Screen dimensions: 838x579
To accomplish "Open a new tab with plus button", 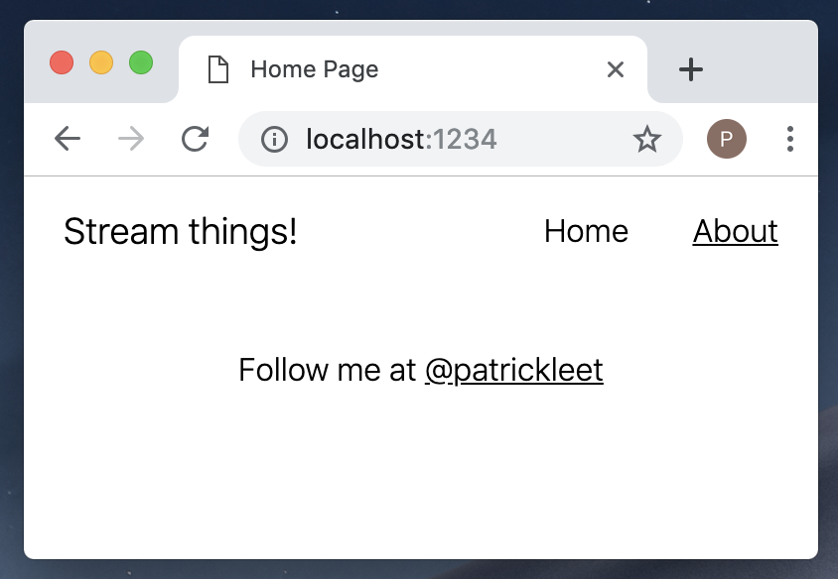I will click(x=690, y=69).
